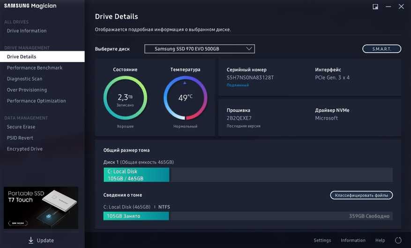Click the Классифицировать файлы button
Image resolution: width=411 pixels, height=248 pixels.
(361, 195)
